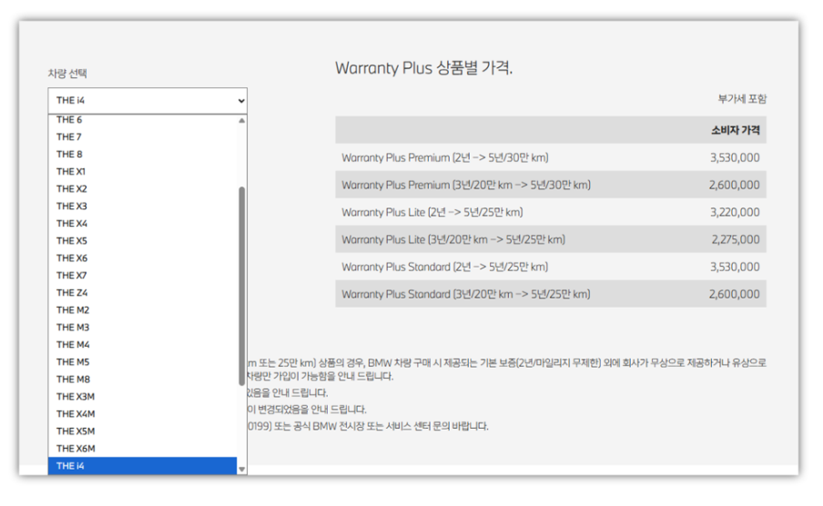
Task: Select THE X3 in the vehicle list
Action: pyautogui.click(x=72, y=207)
